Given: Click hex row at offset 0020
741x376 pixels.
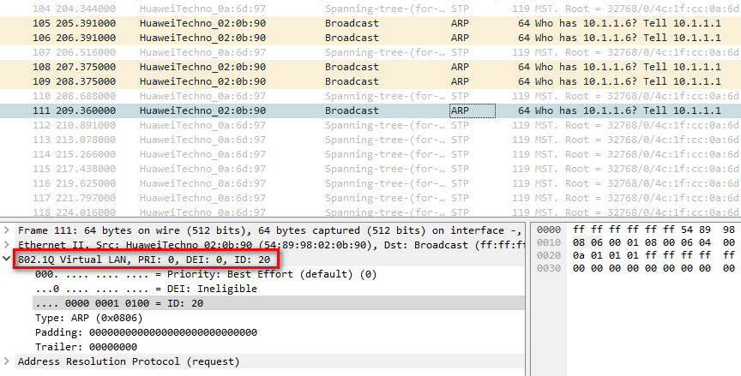Looking at the screenshot, I should (x=636, y=255).
